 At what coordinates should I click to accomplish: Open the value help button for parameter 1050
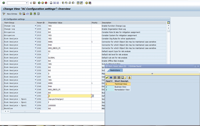pos(92,96)
